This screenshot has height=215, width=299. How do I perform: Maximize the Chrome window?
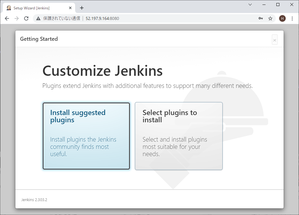[x=278, y=5]
